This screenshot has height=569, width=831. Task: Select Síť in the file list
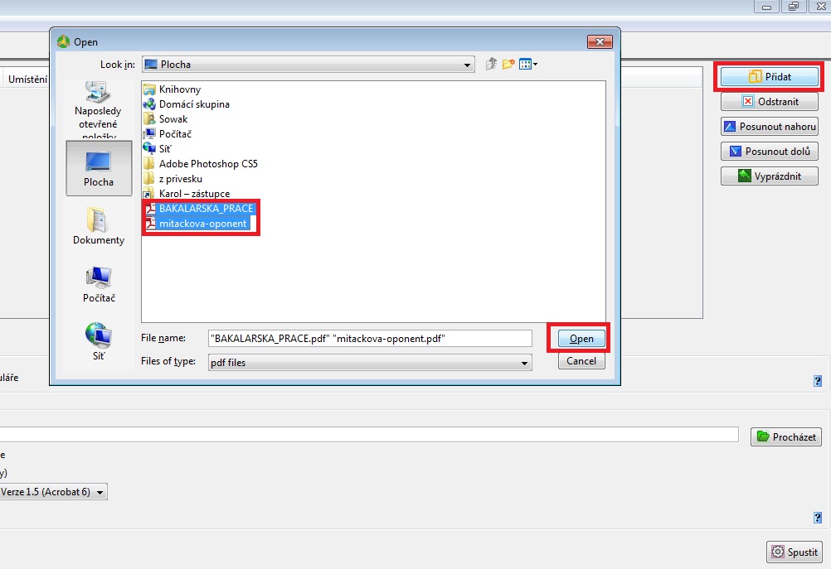[x=158, y=149]
